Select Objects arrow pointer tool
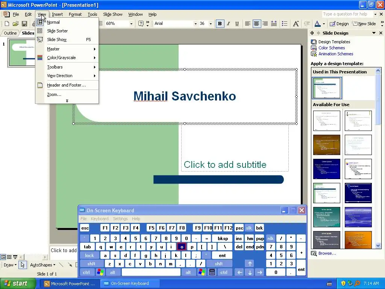385x289 pixels. [23, 265]
